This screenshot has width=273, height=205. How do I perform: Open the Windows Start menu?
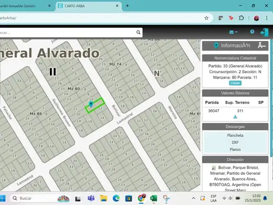coord(3,198)
